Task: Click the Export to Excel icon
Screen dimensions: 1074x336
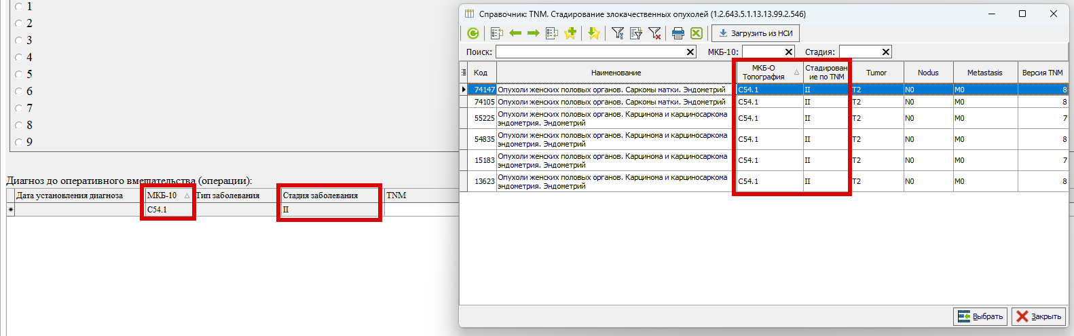Action: (697, 33)
